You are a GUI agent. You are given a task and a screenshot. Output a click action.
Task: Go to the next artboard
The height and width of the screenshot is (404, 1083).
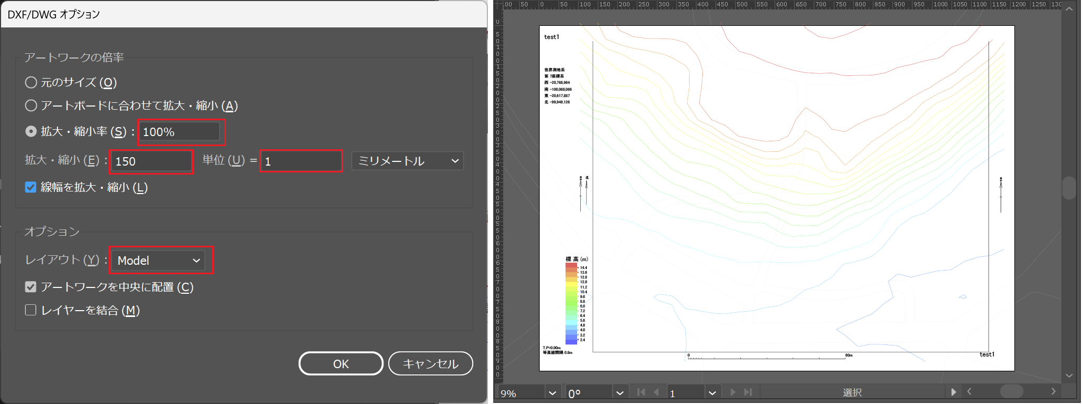click(732, 392)
